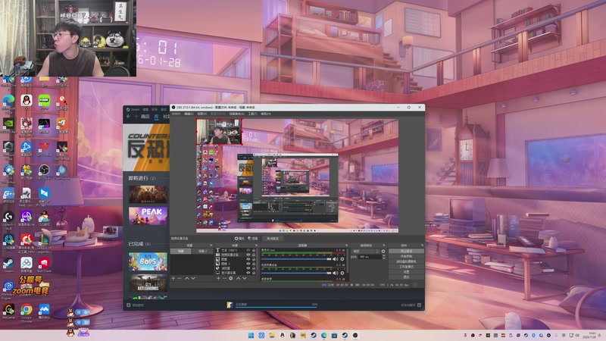Viewport: 606px width, 341px height.
Task: Open File Explorer from the taskbar
Action: (272, 335)
